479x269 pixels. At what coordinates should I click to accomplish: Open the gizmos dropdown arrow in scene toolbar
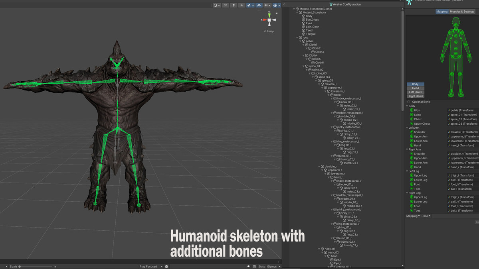pyautogui.click(x=279, y=5)
